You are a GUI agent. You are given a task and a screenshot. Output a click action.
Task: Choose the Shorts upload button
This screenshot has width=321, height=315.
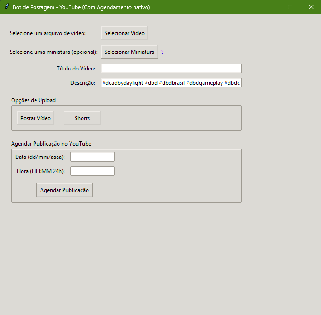tap(82, 118)
